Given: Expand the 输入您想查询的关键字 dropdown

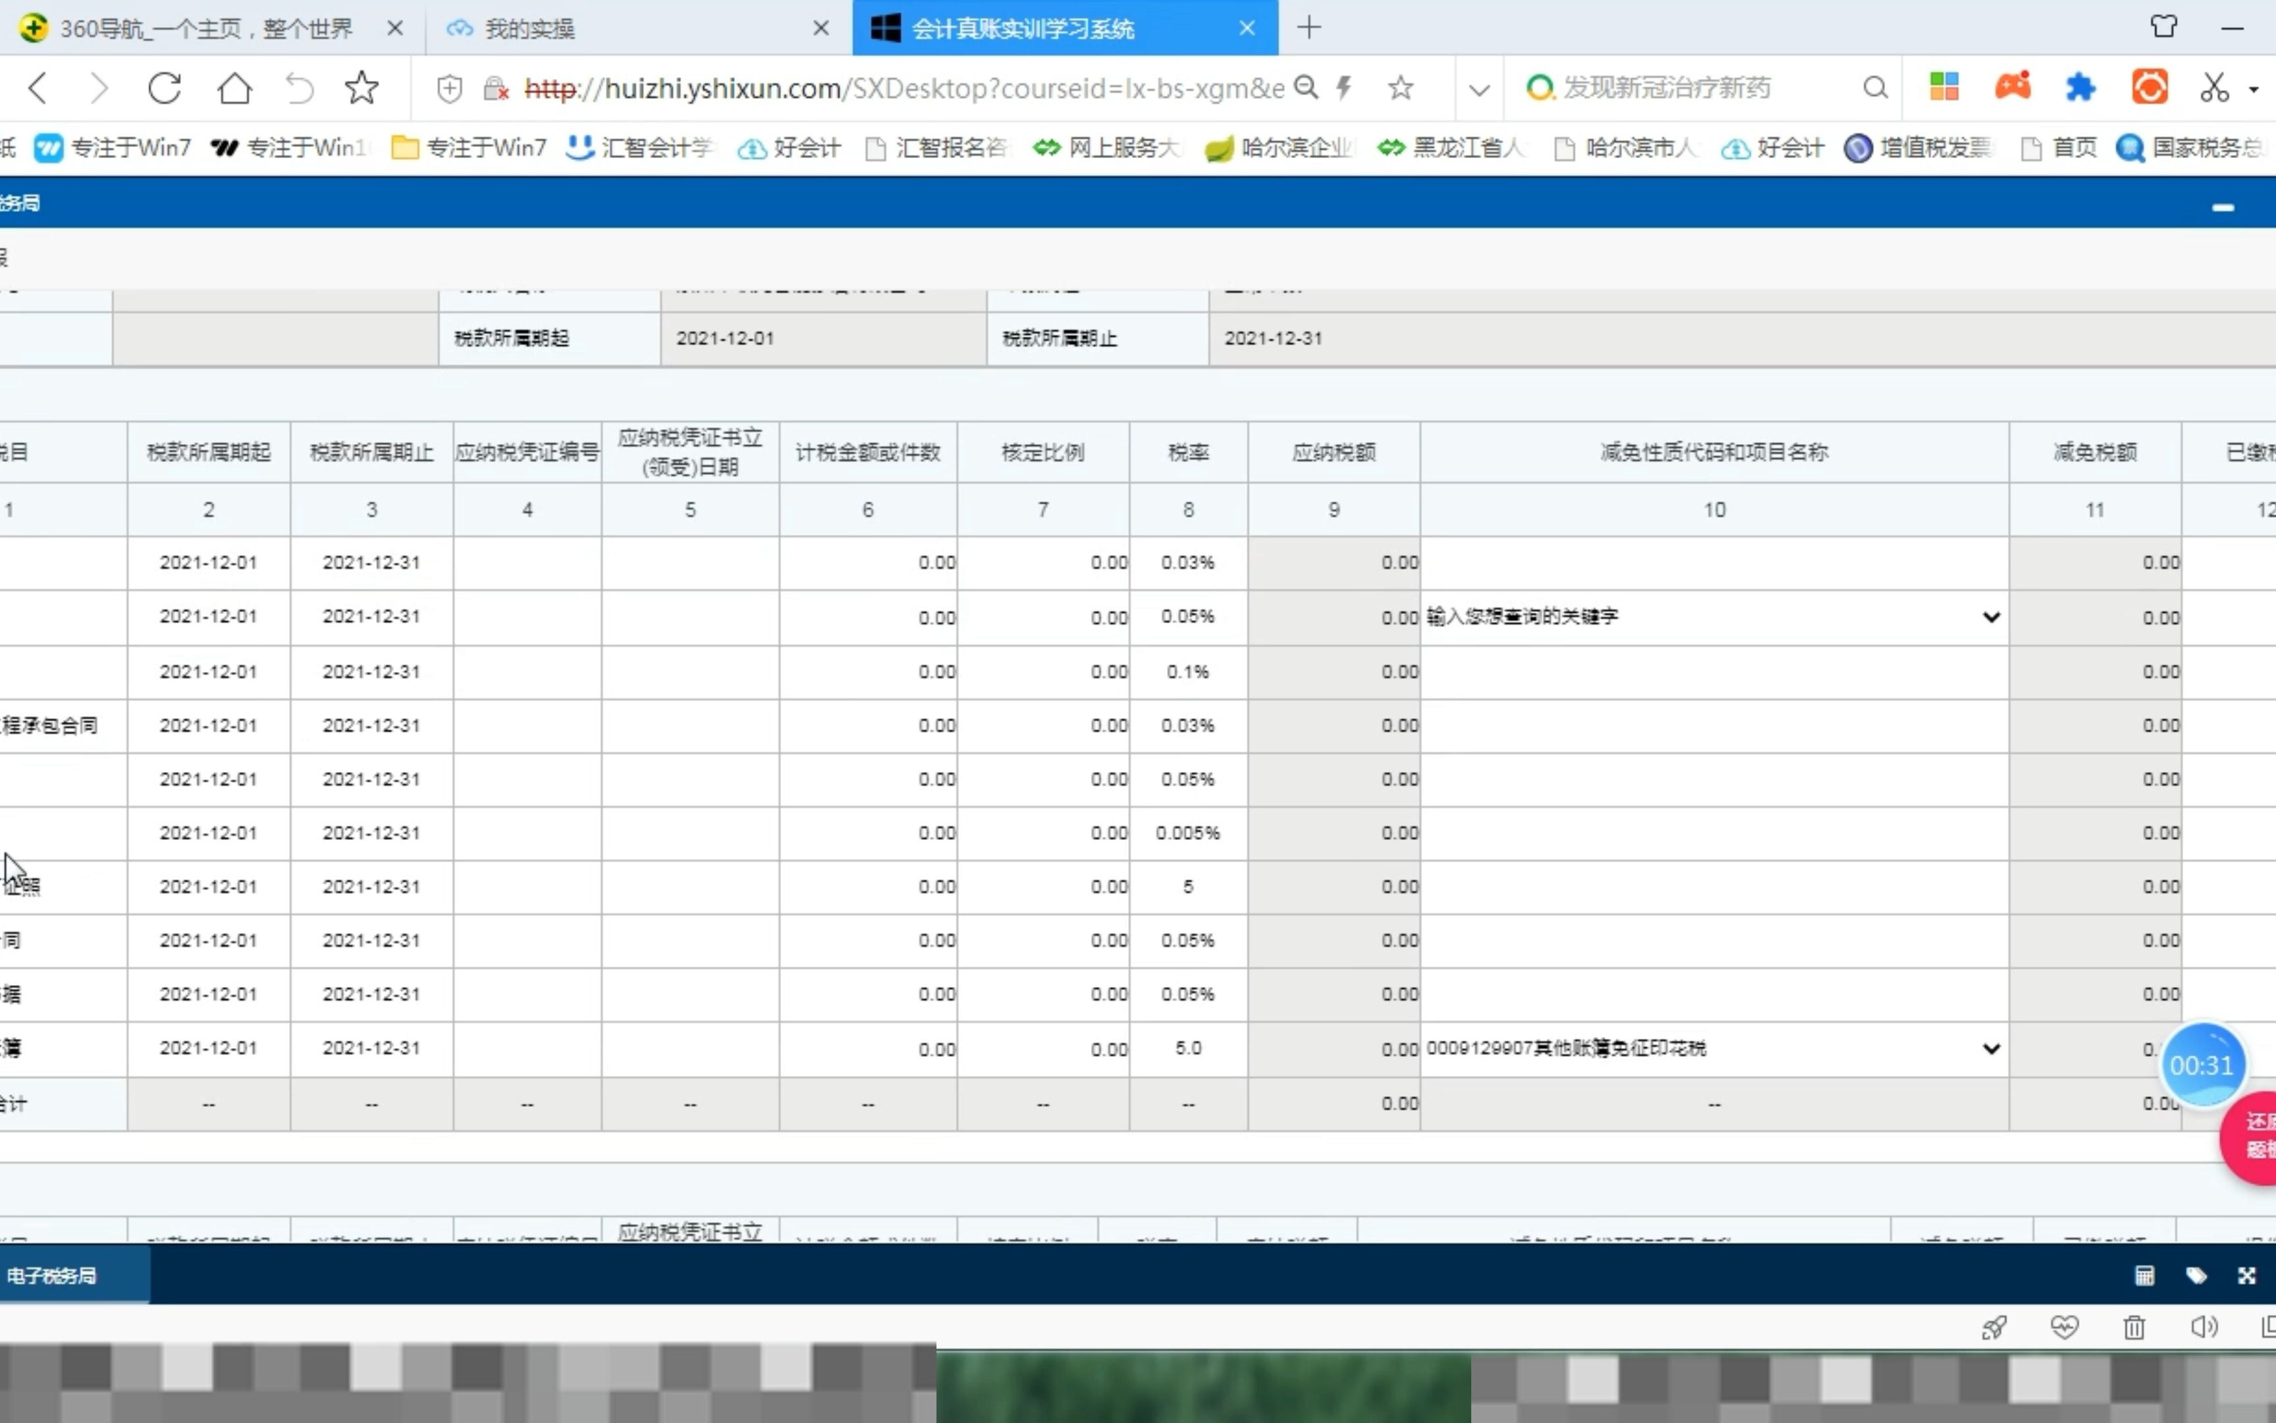Looking at the screenshot, I should point(1990,617).
